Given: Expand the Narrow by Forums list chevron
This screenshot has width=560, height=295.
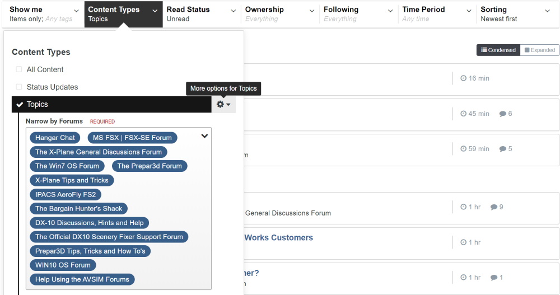Looking at the screenshot, I should [x=204, y=135].
